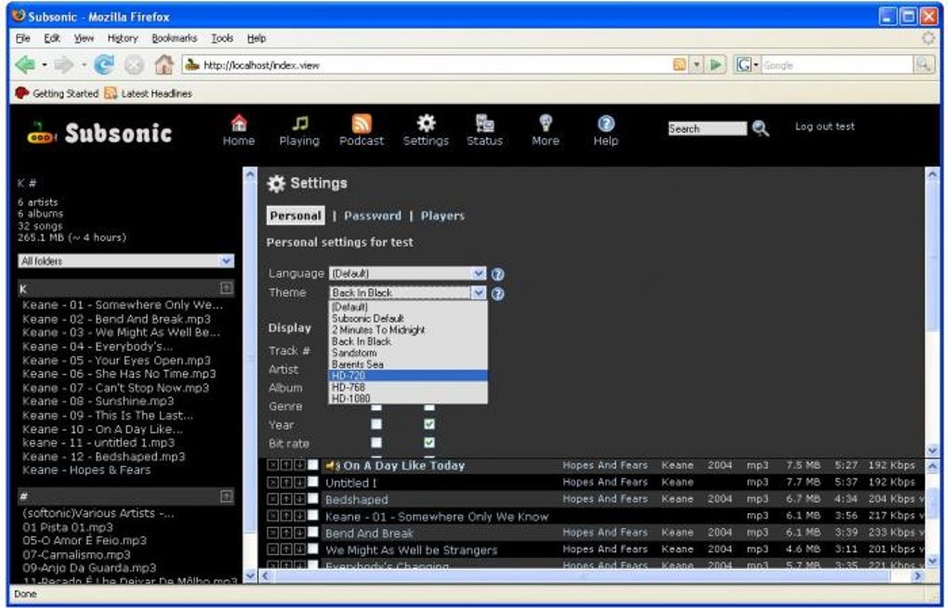Click the RSS feed icon in address bar
The image size is (948, 608).
click(x=679, y=65)
